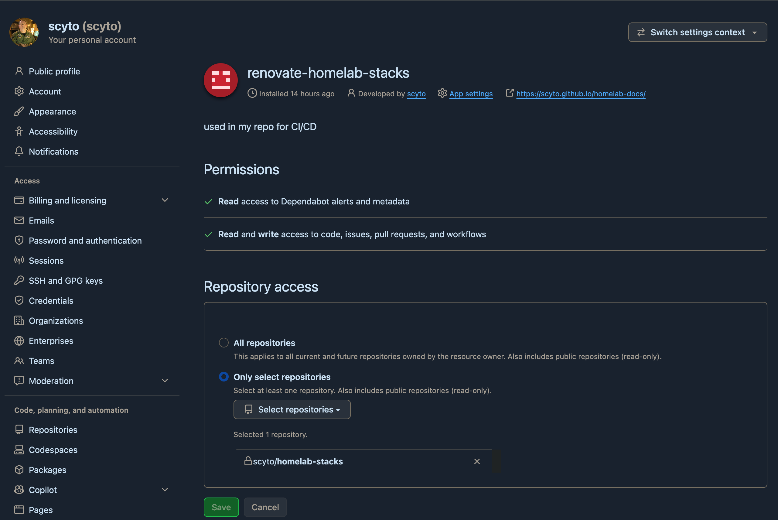Click the scyto profile avatar photo
The width and height of the screenshot is (778, 520).
click(24, 32)
